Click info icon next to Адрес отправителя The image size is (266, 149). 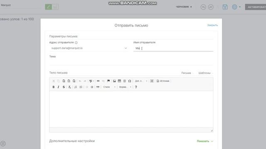click(x=76, y=43)
